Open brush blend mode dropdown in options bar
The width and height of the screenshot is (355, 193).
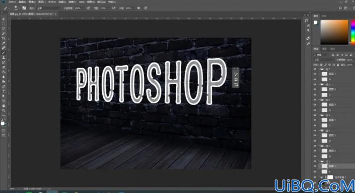tap(48, 8)
